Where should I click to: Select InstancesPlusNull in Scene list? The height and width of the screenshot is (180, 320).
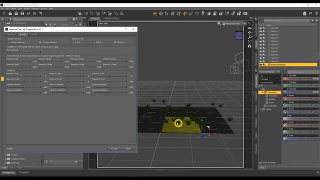point(288,64)
